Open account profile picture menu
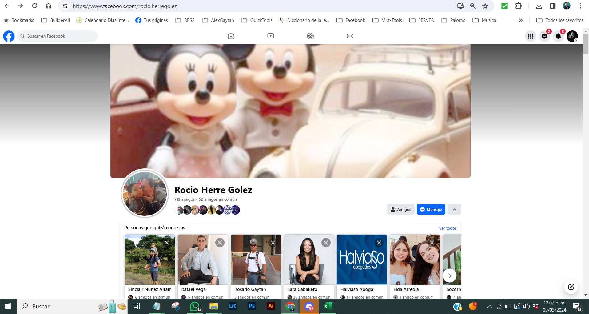This screenshot has width=589, height=314. 572,36
